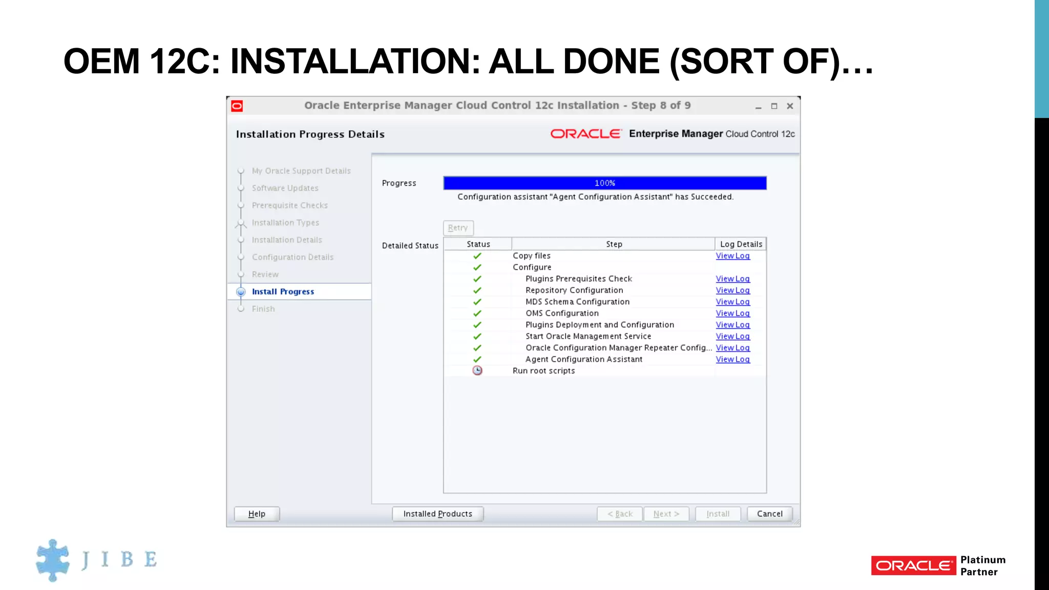1049x590 pixels.
Task: Click checkmark for Plugins Deployment and Configuration
Action: pyautogui.click(x=477, y=325)
